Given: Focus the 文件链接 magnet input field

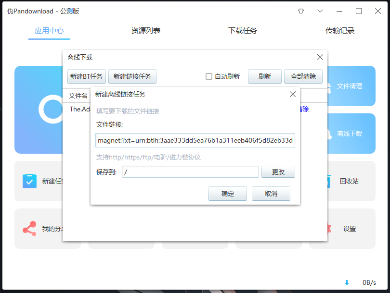Looking at the screenshot, I should pyautogui.click(x=195, y=140).
